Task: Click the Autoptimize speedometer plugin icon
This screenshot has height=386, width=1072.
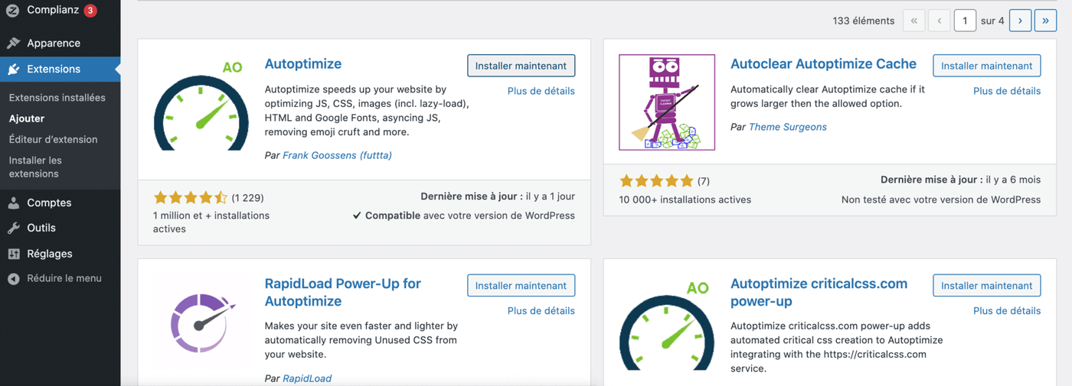Action: [x=201, y=103]
